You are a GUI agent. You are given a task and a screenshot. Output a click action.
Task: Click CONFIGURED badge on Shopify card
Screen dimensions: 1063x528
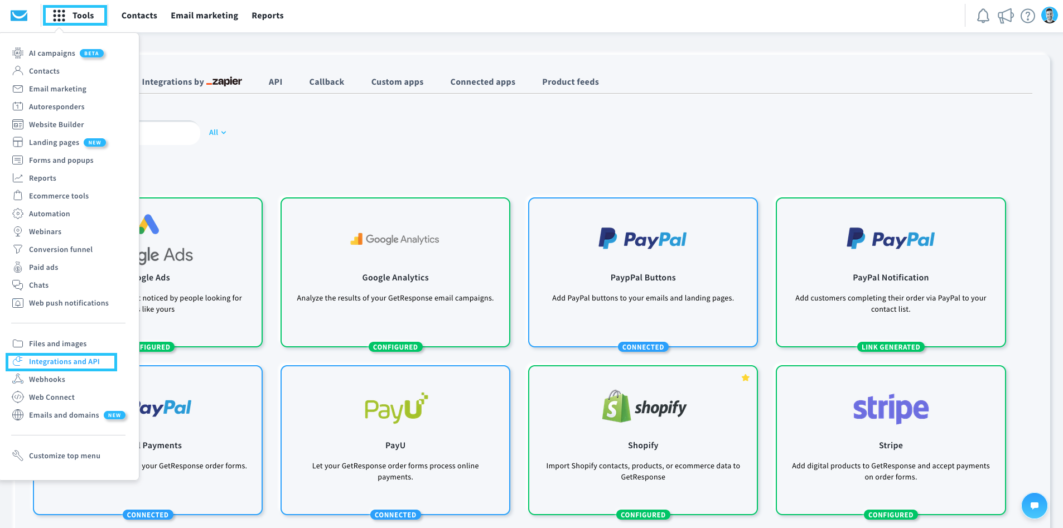point(643,515)
